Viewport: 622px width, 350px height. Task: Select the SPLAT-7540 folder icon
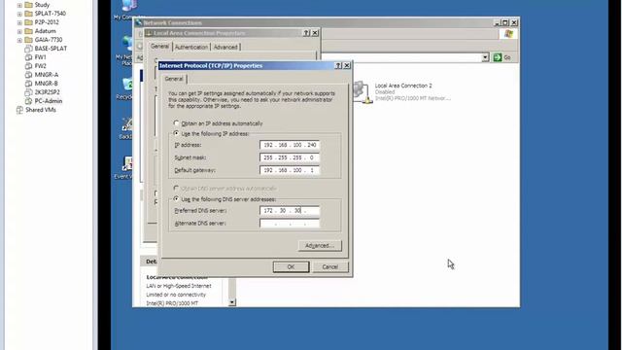tap(28, 14)
